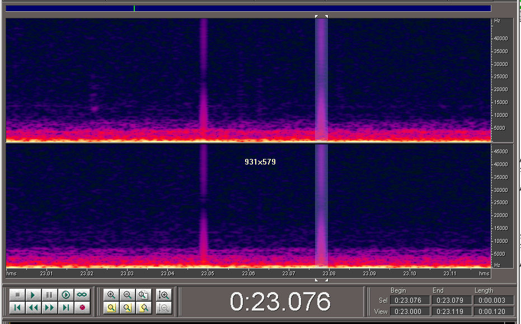
Task: Click the 23.08 mark on the time ruler
Action: (329, 273)
